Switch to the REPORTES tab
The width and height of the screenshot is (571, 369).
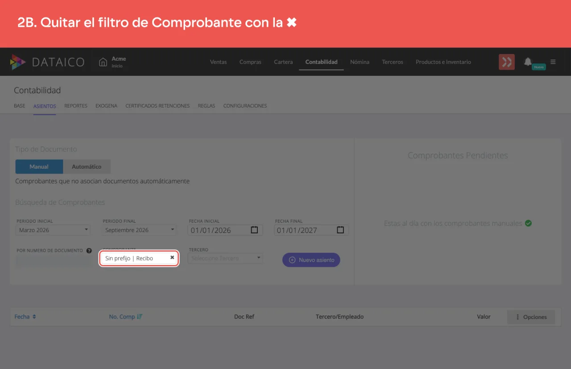(x=76, y=106)
